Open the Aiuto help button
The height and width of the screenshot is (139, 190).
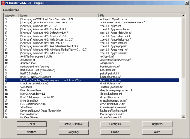coord(157,132)
